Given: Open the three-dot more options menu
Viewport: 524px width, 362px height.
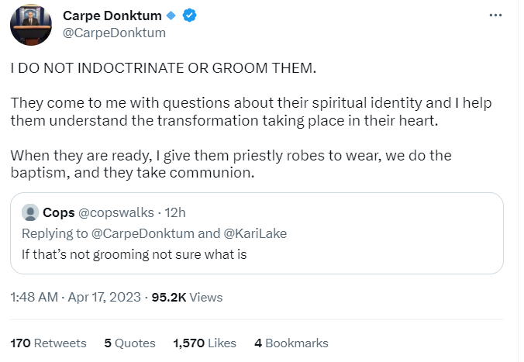Looking at the screenshot, I should pos(495,16).
